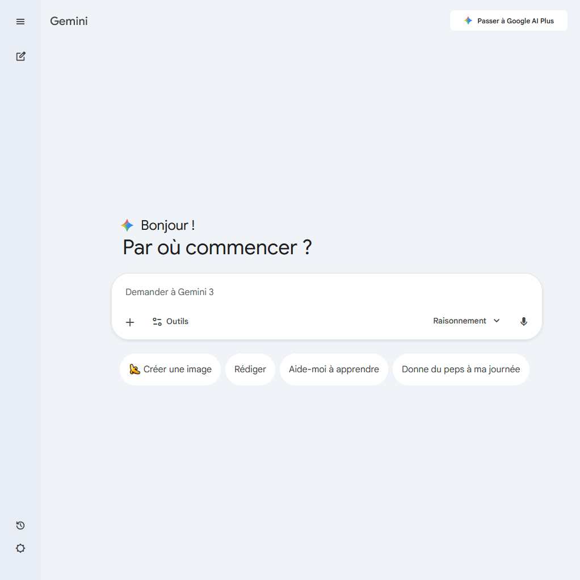Click Passer à Google AI Plus
The image size is (580, 580).
click(x=508, y=20)
